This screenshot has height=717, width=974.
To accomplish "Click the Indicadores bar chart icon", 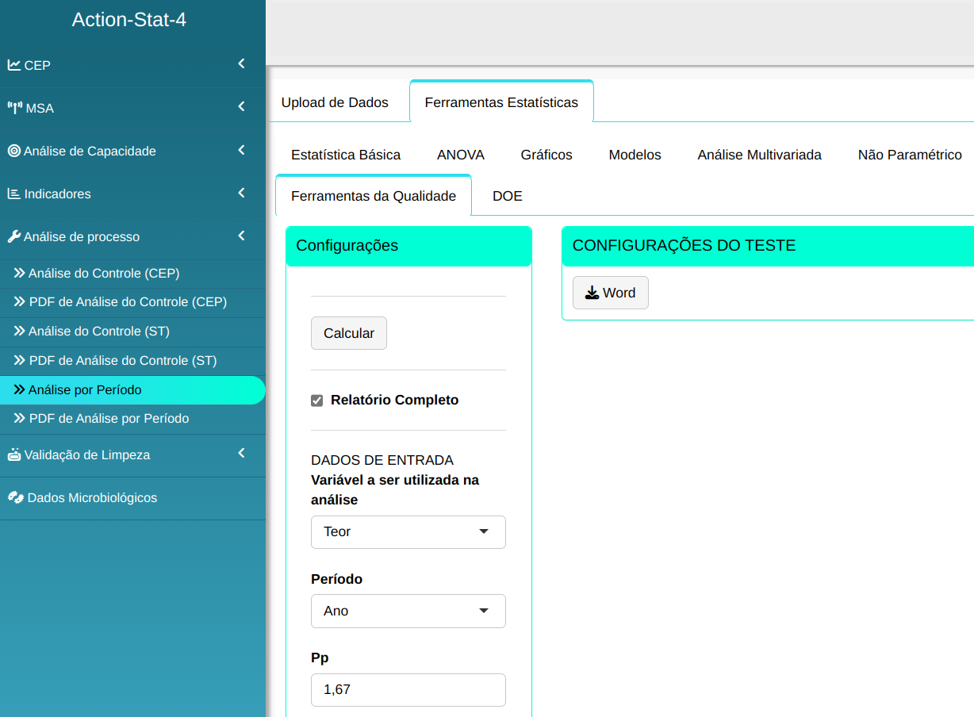I will point(14,194).
